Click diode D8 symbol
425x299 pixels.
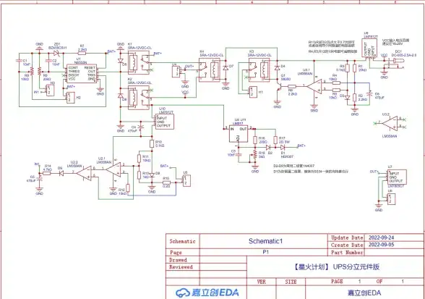click(x=152, y=175)
